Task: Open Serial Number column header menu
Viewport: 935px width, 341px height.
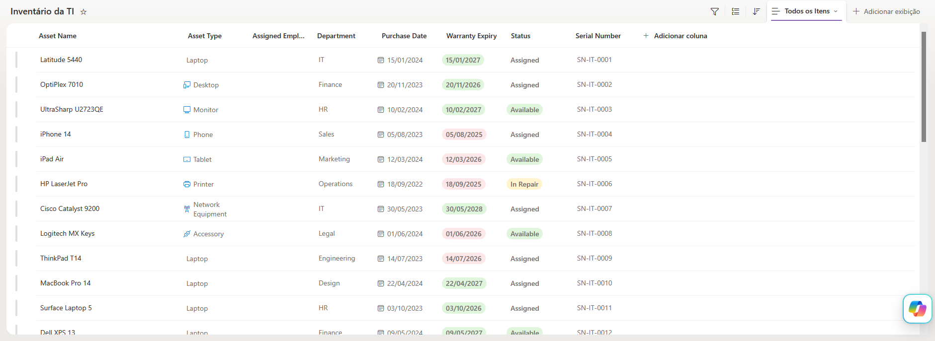Action: [598, 36]
